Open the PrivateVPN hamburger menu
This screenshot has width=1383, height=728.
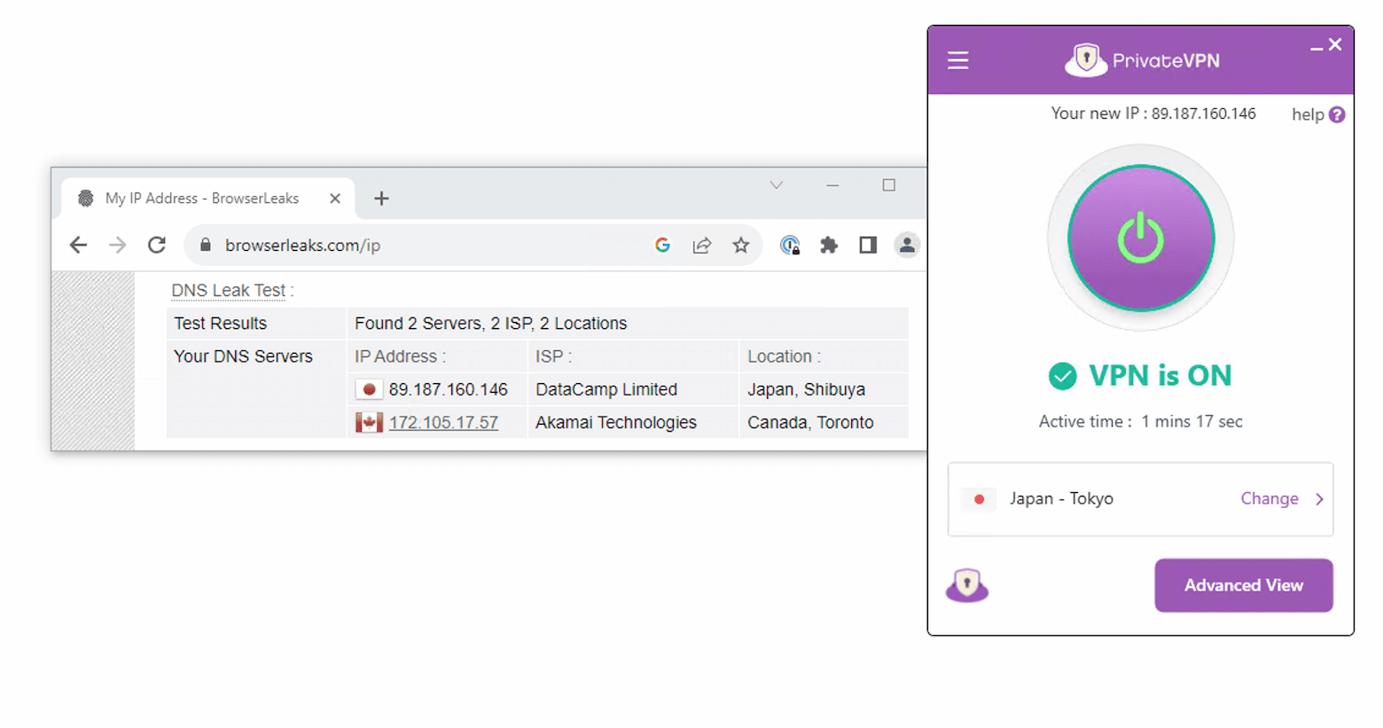coord(957,60)
